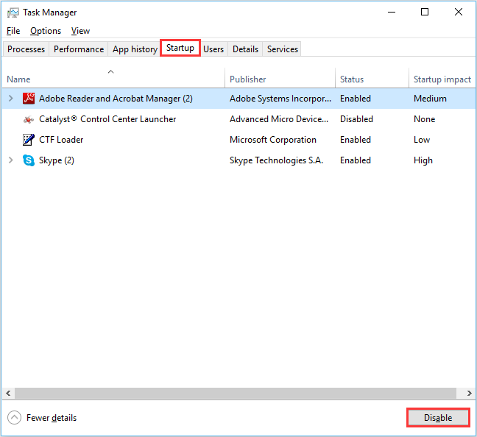The width and height of the screenshot is (477, 437).
Task: Minimize the Task Manager window
Action: pyautogui.click(x=392, y=13)
